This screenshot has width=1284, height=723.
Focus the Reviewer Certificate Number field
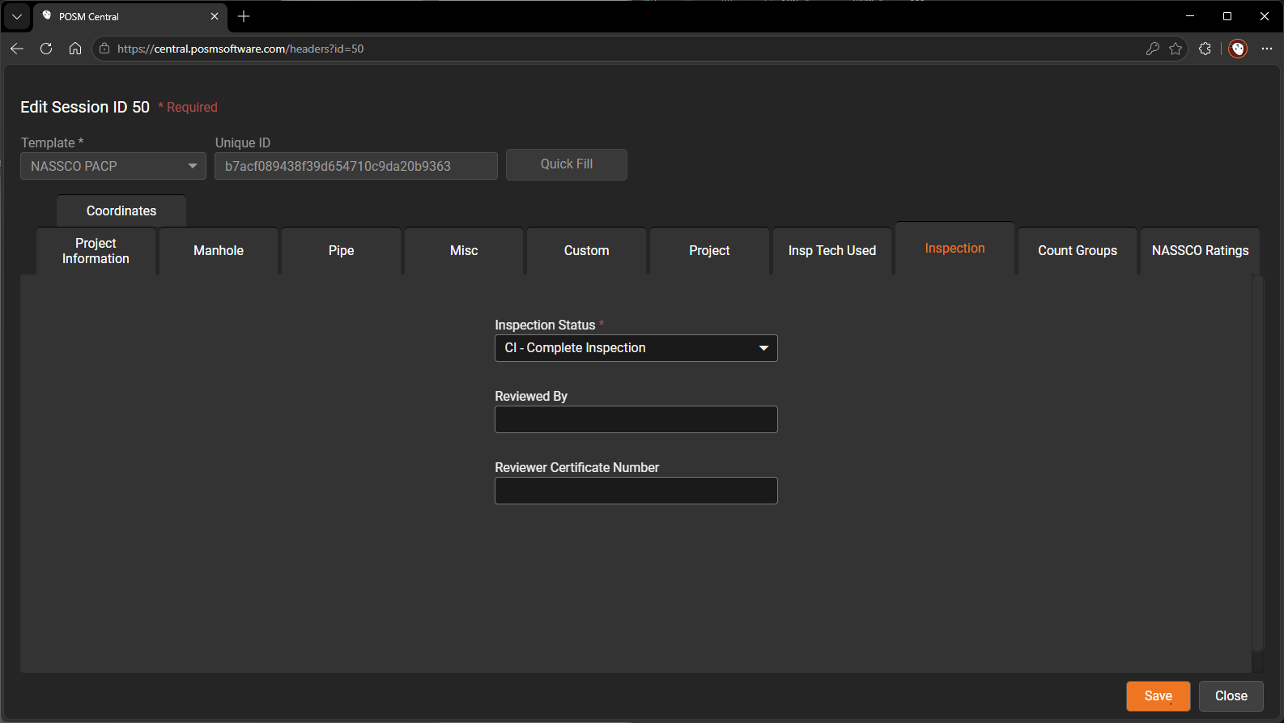[x=636, y=491]
